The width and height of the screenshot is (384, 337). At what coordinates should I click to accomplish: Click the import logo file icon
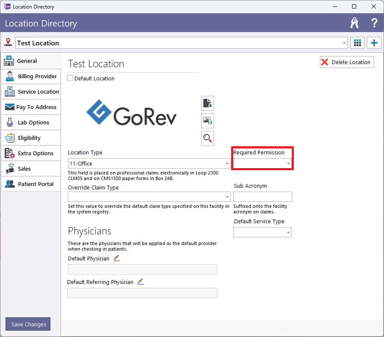click(208, 103)
